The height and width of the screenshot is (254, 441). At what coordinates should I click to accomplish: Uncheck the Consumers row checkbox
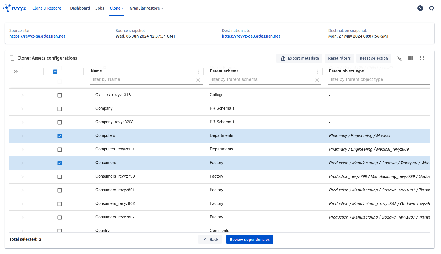(x=60, y=163)
